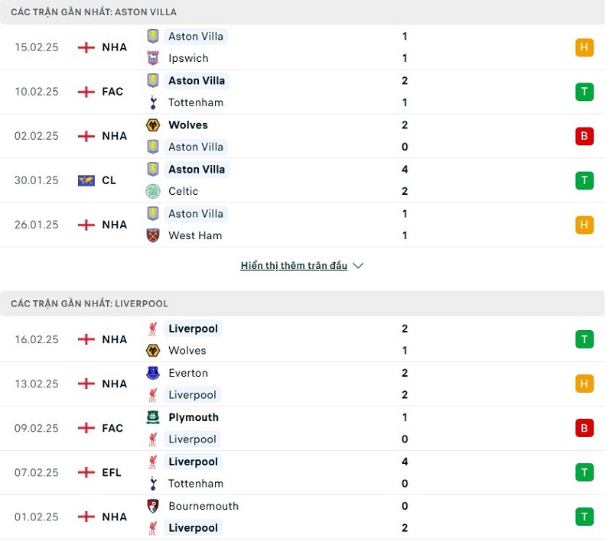Click the Các trận gần nhất: Aston Villa header

point(93,12)
